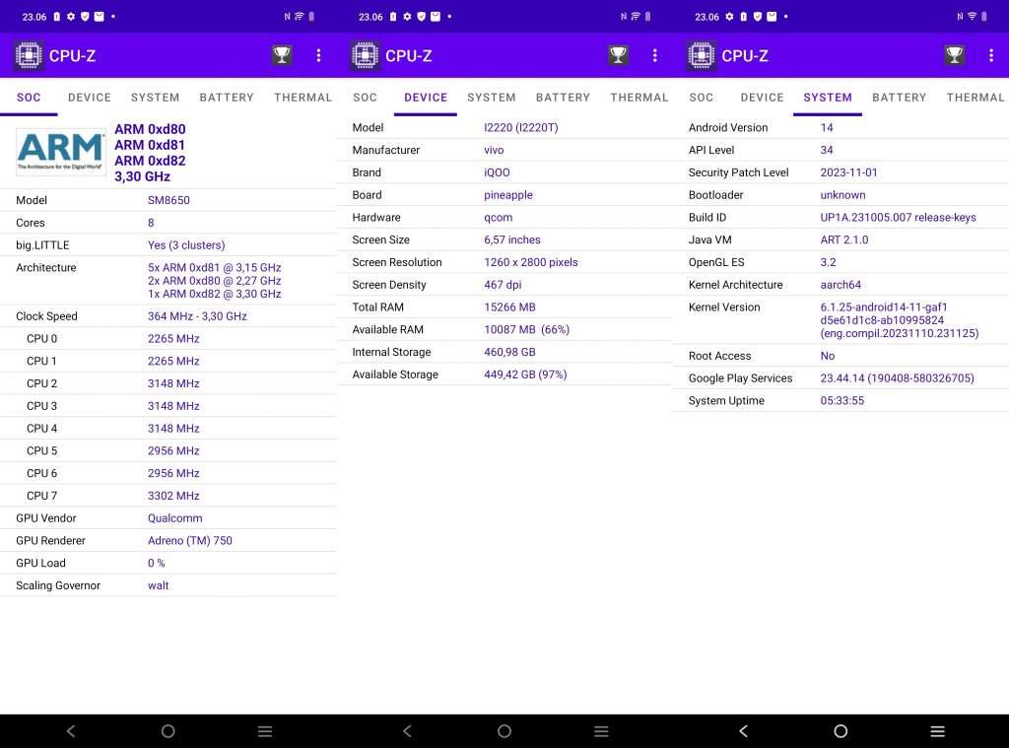
Task: Open the three-dot overflow menu on DEVICE screen
Action: click(x=655, y=55)
